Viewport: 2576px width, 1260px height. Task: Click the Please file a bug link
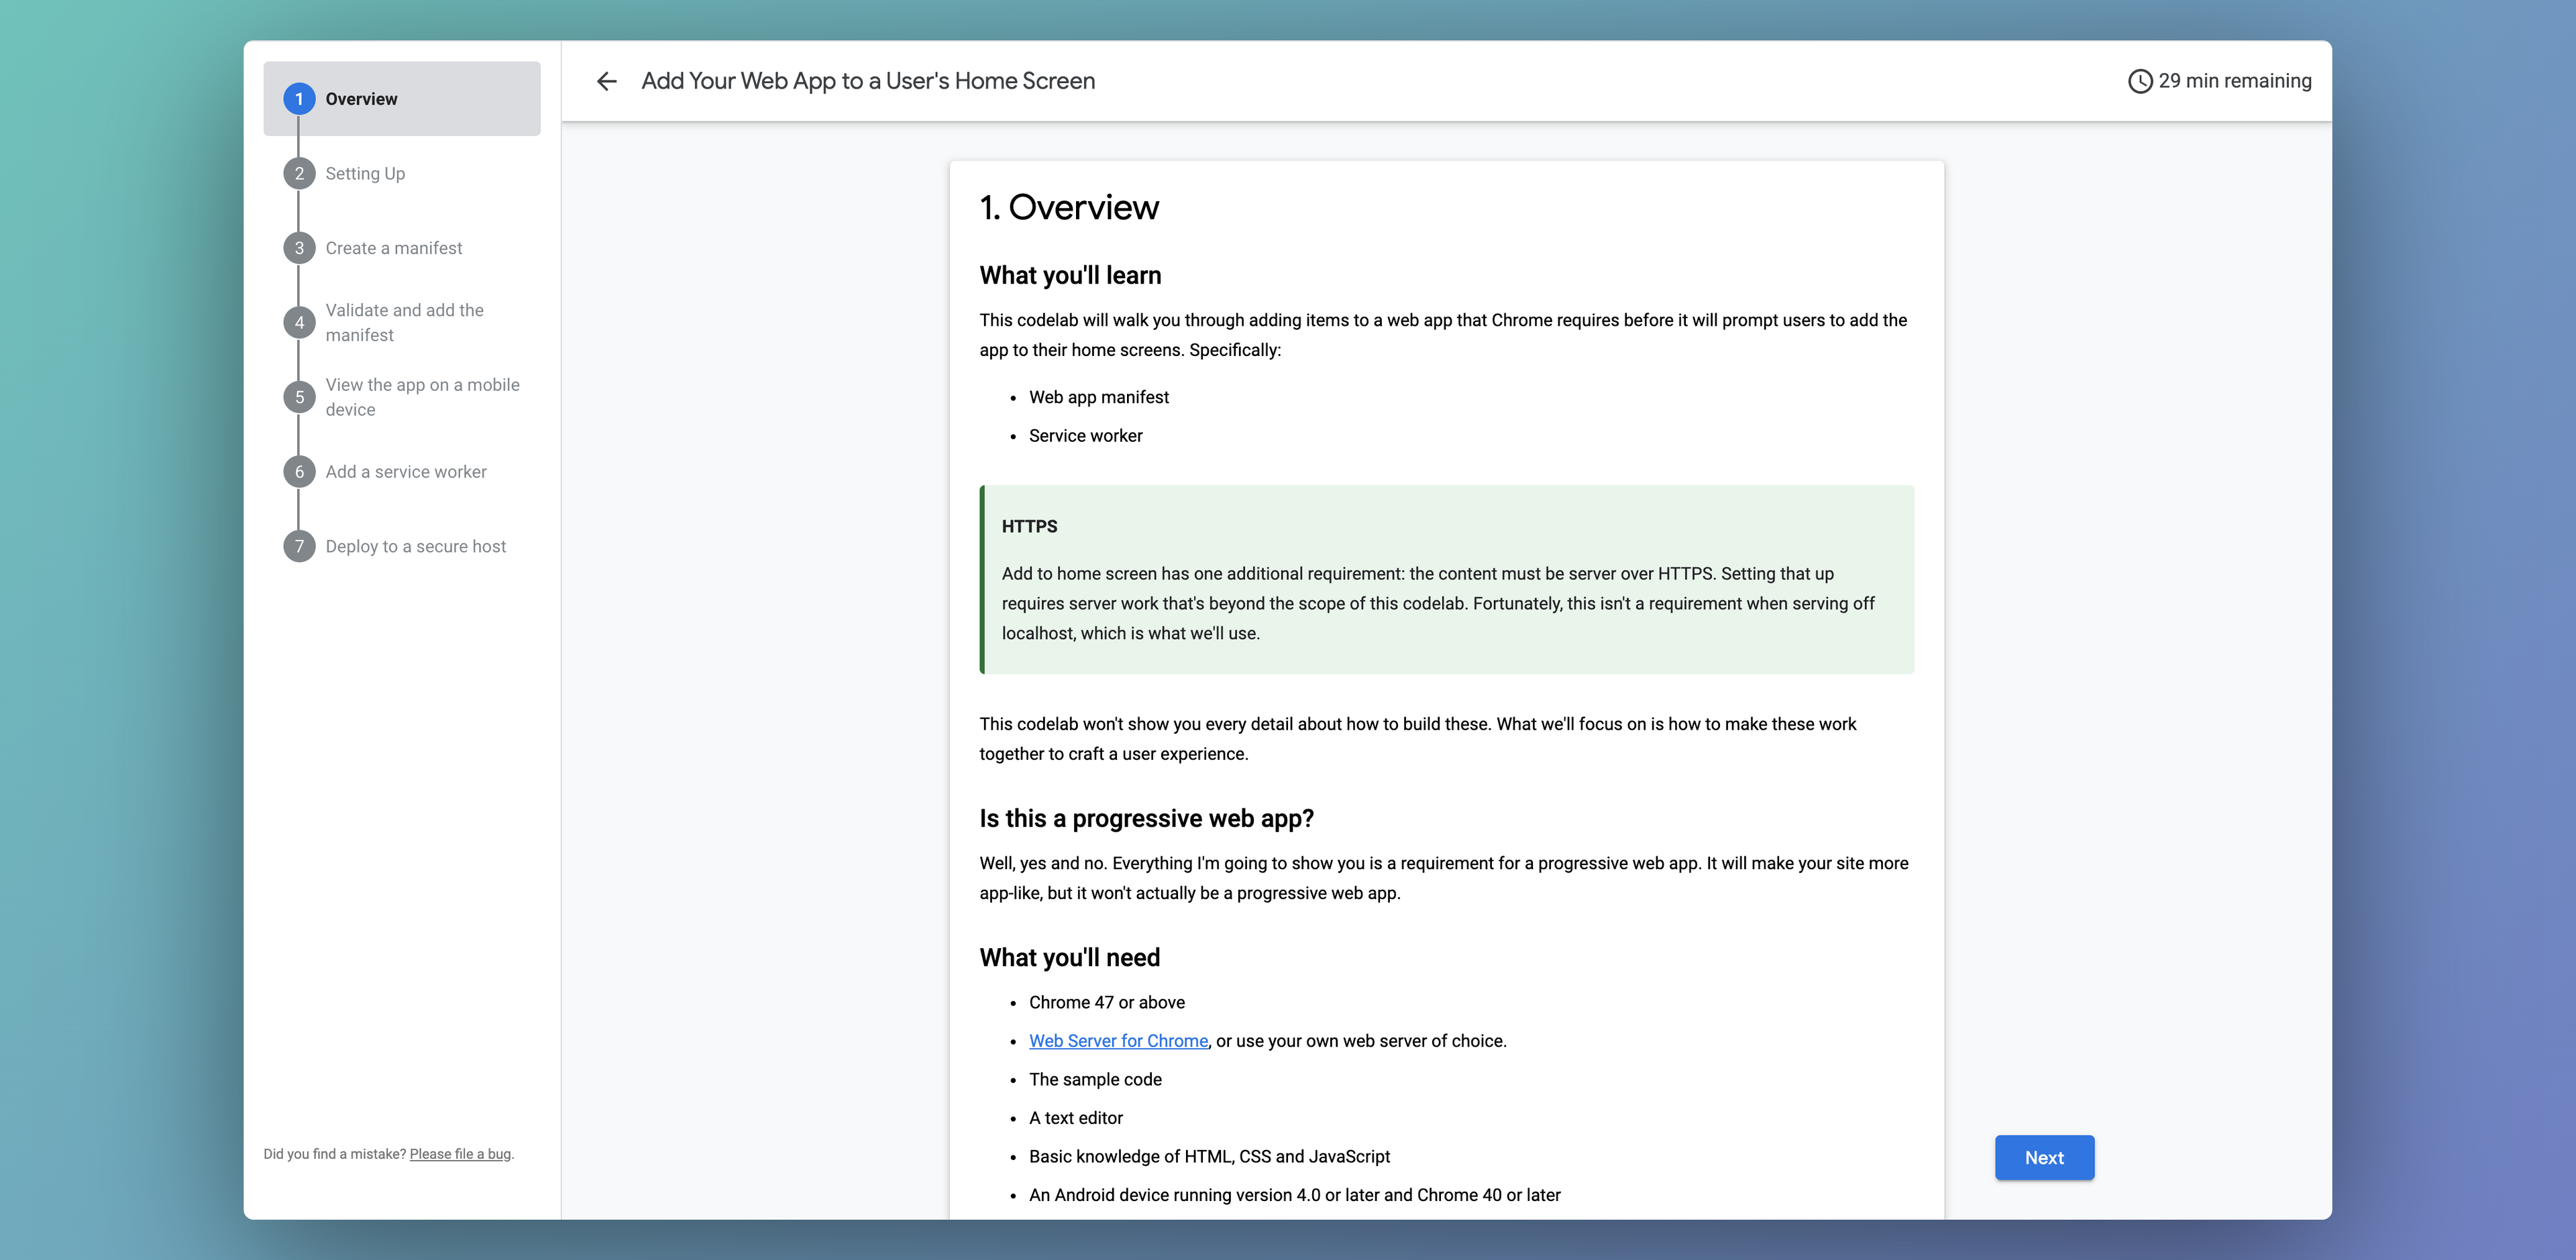460,1154
